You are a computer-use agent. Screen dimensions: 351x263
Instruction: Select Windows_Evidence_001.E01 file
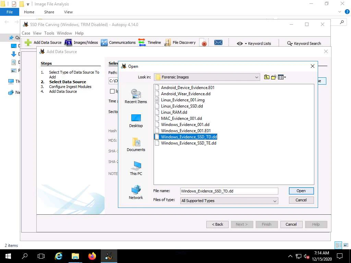click(x=183, y=130)
